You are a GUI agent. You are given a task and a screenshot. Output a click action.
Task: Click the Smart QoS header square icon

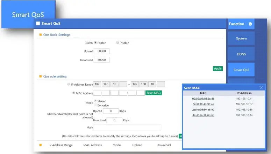[38, 23]
